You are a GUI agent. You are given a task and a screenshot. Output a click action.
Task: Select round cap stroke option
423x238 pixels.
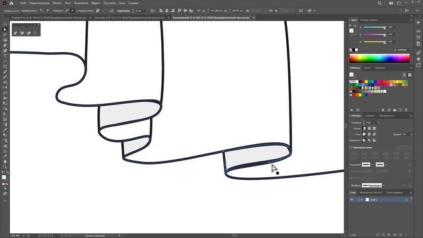(x=369, y=128)
